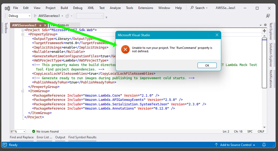
Task: Click the red error icon in dialog
Action: 125,49
